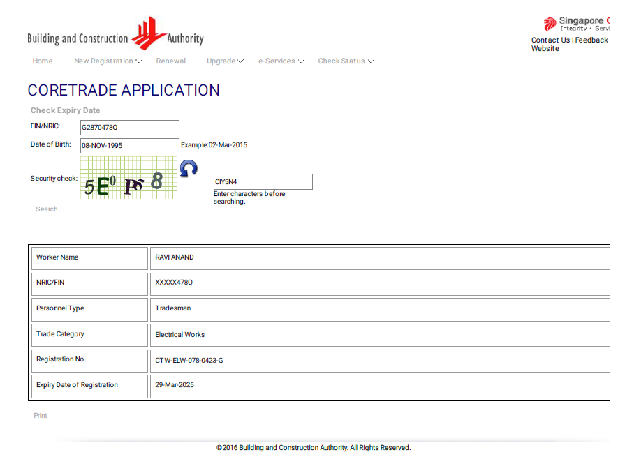Click the Singapore Government lion logo
Screen dimensions: 625x473
(x=550, y=24)
